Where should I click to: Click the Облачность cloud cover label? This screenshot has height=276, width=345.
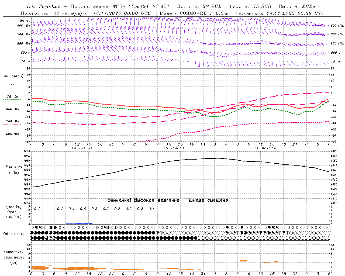point(14,234)
